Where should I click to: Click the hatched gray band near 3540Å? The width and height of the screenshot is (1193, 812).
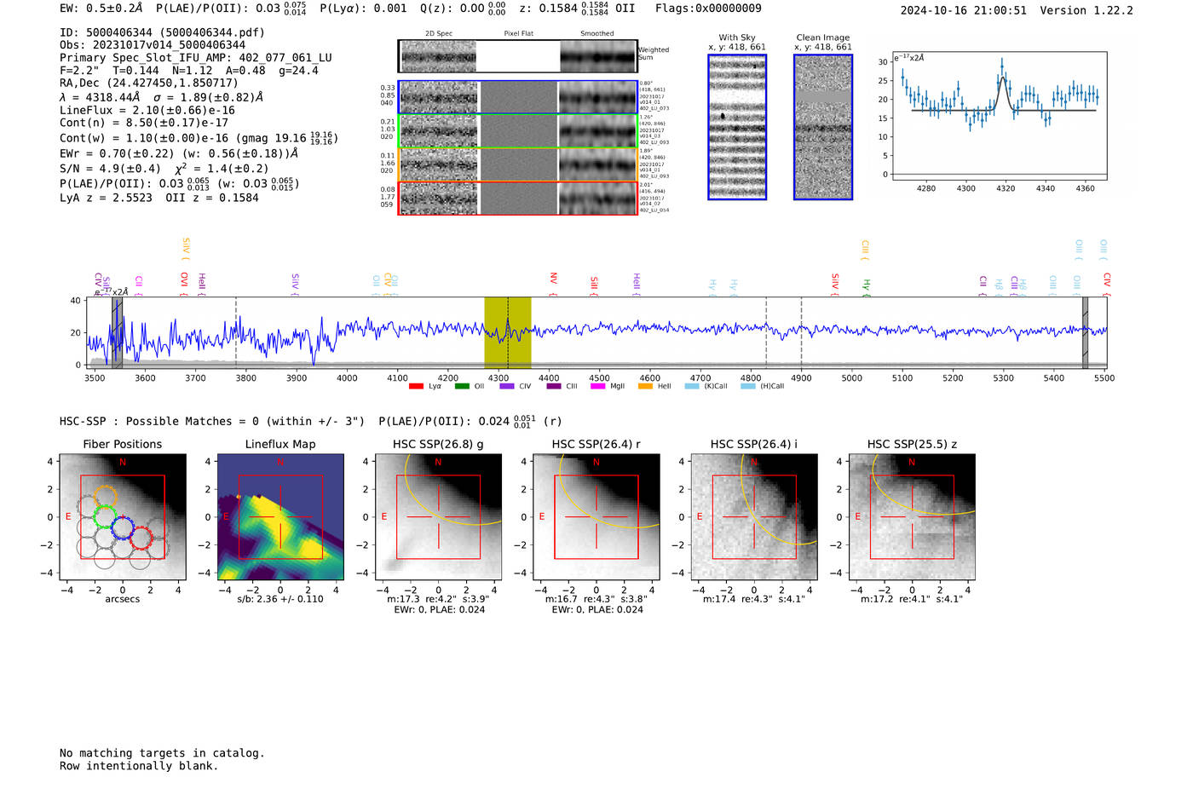[x=117, y=333]
